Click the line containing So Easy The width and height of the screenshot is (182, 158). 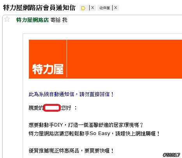point(94,133)
